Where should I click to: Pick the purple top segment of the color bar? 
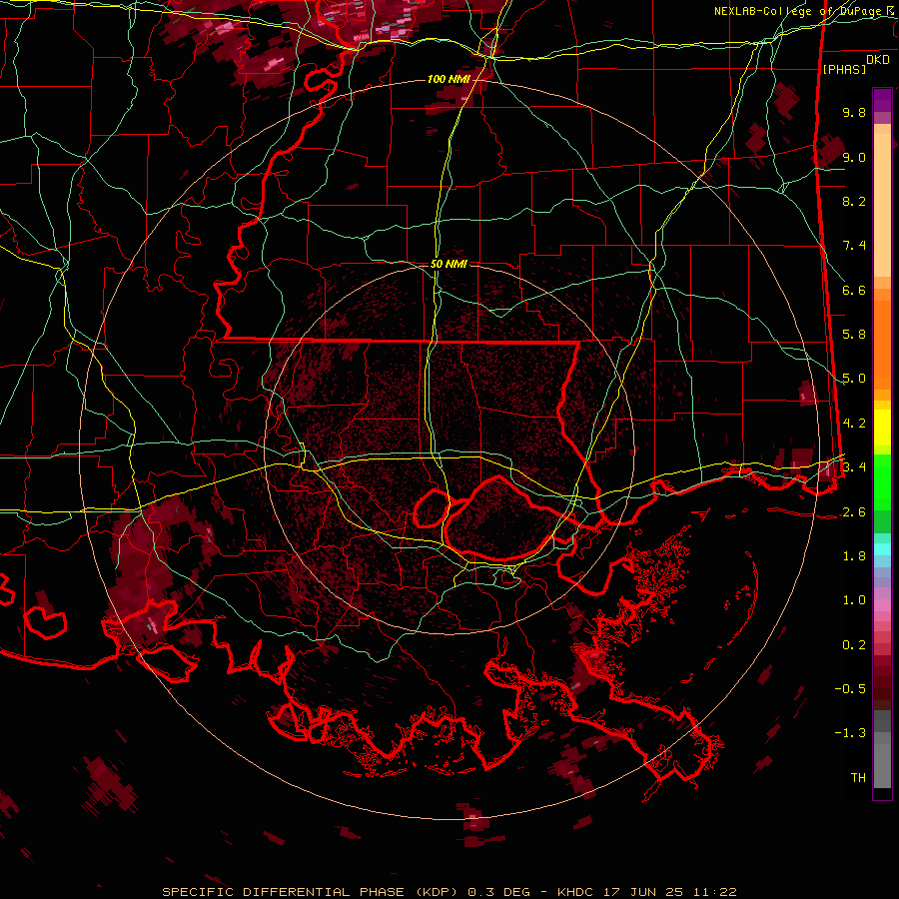click(x=882, y=100)
